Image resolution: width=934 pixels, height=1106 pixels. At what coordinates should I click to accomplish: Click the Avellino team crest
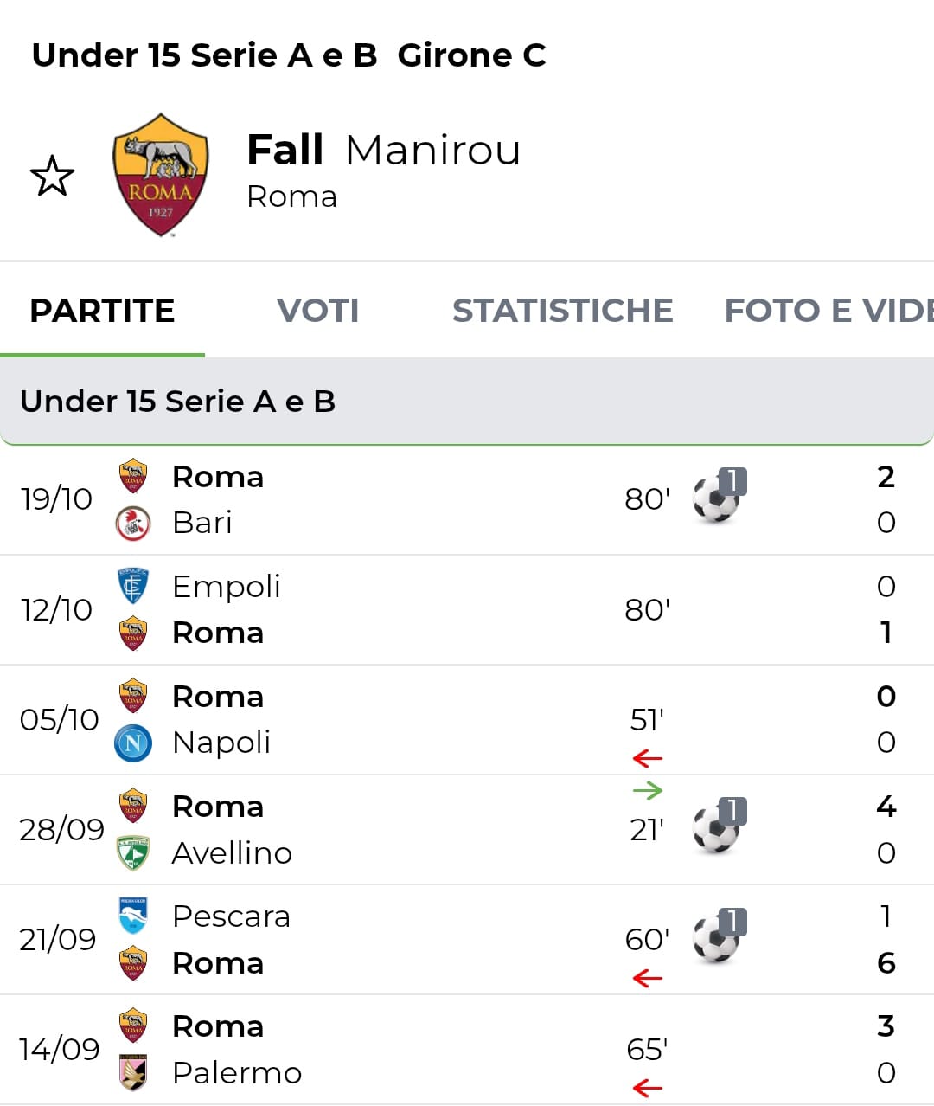(x=133, y=853)
